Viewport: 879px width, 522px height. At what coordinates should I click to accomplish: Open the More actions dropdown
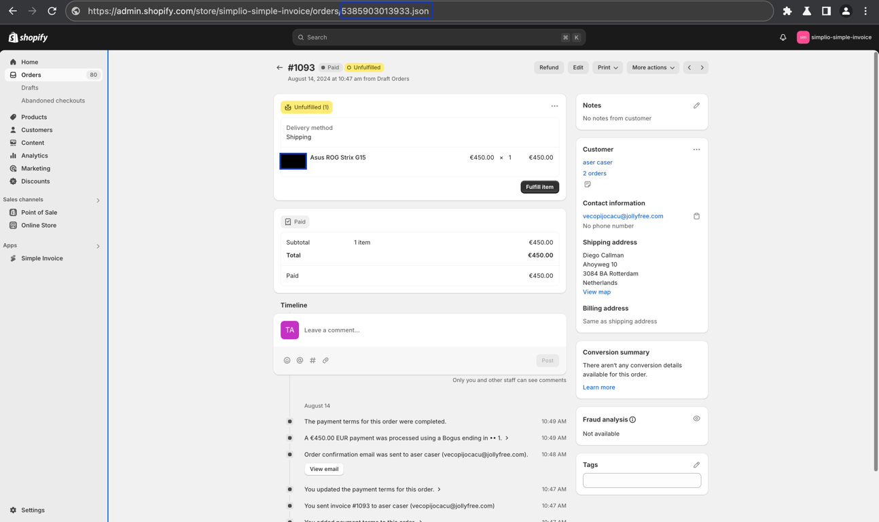(x=653, y=67)
